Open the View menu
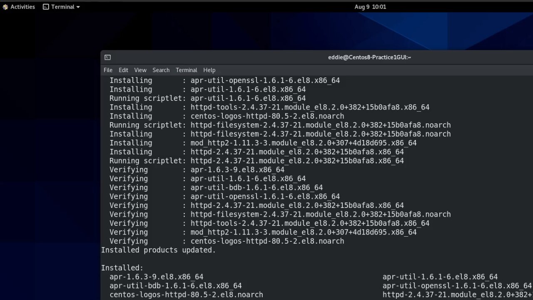 coord(140,70)
